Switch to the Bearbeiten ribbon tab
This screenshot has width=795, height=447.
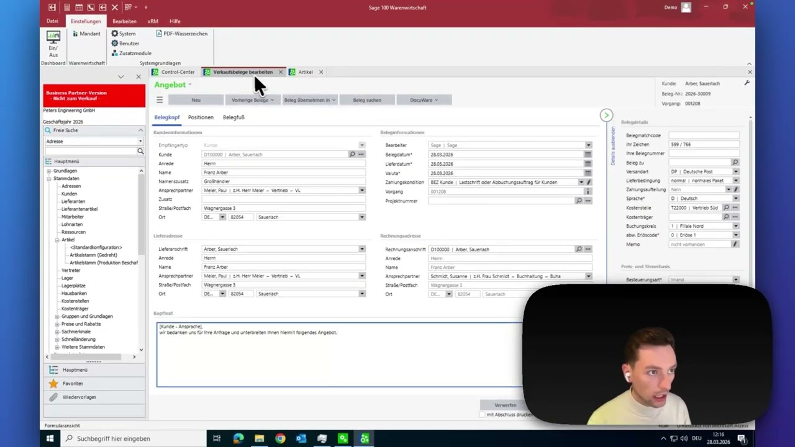124,21
